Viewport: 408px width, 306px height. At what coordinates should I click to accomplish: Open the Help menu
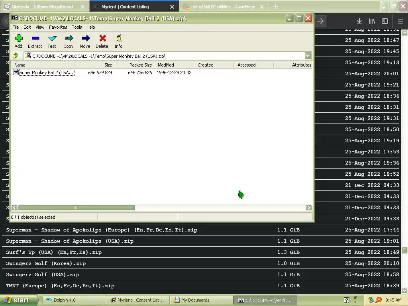click(90, 27)
